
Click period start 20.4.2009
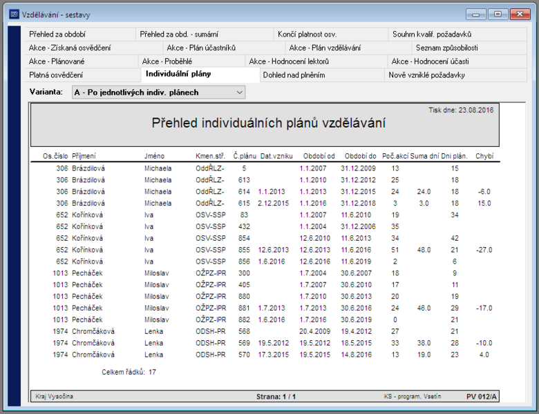coord(314,332)
